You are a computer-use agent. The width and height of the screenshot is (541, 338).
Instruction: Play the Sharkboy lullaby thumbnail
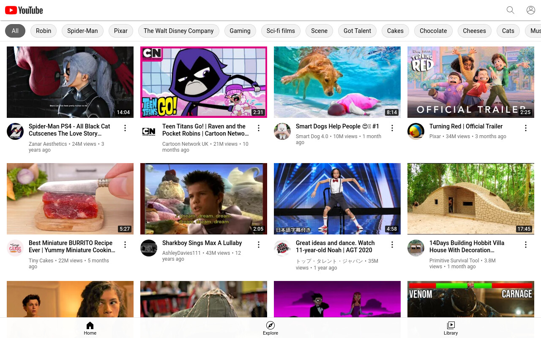point(204,199)
